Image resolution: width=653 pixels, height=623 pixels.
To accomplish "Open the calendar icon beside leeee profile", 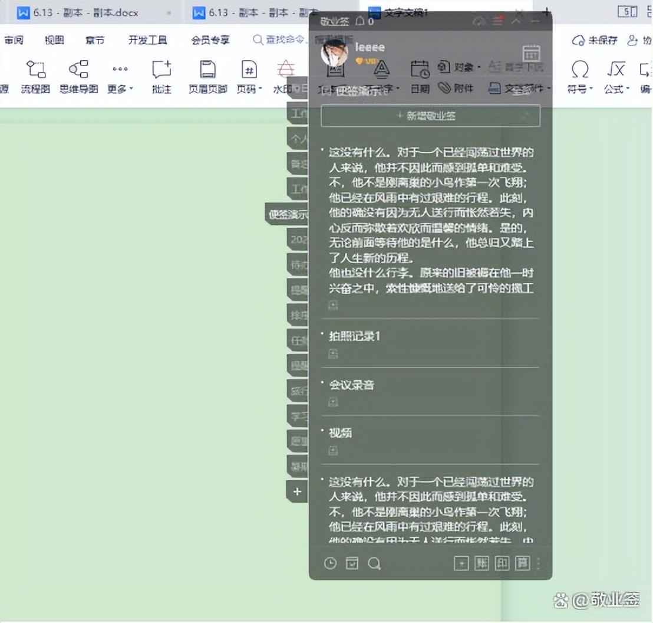I will (x=531, y=53).
